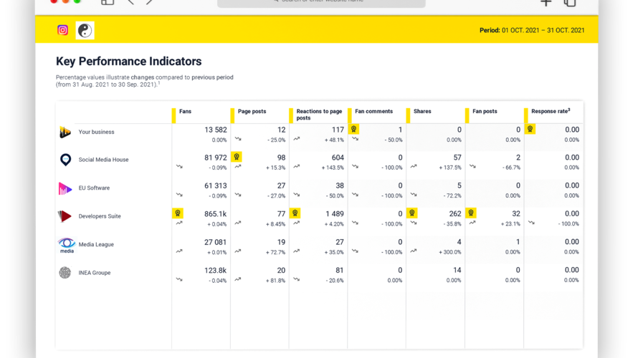The width and height of the screenshot is (638, 358).
Task: Click Social Media House page posts value 98
Action: click(x=281, y=158)
